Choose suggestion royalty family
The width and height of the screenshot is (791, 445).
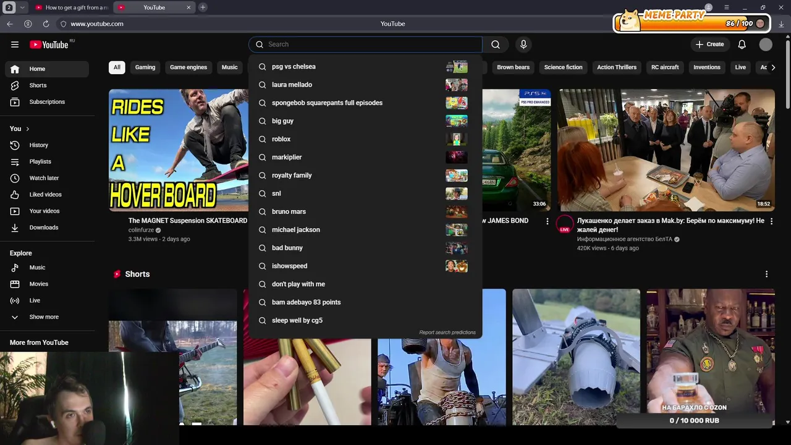click(x=365, y=176)
